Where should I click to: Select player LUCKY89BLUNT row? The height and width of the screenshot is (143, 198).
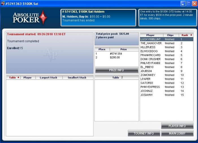pos(167,39)
